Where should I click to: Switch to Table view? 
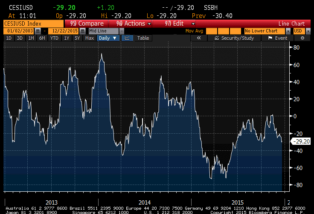coord(143,38)
